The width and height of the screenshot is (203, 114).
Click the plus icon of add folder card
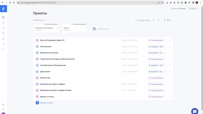(94, 29)
